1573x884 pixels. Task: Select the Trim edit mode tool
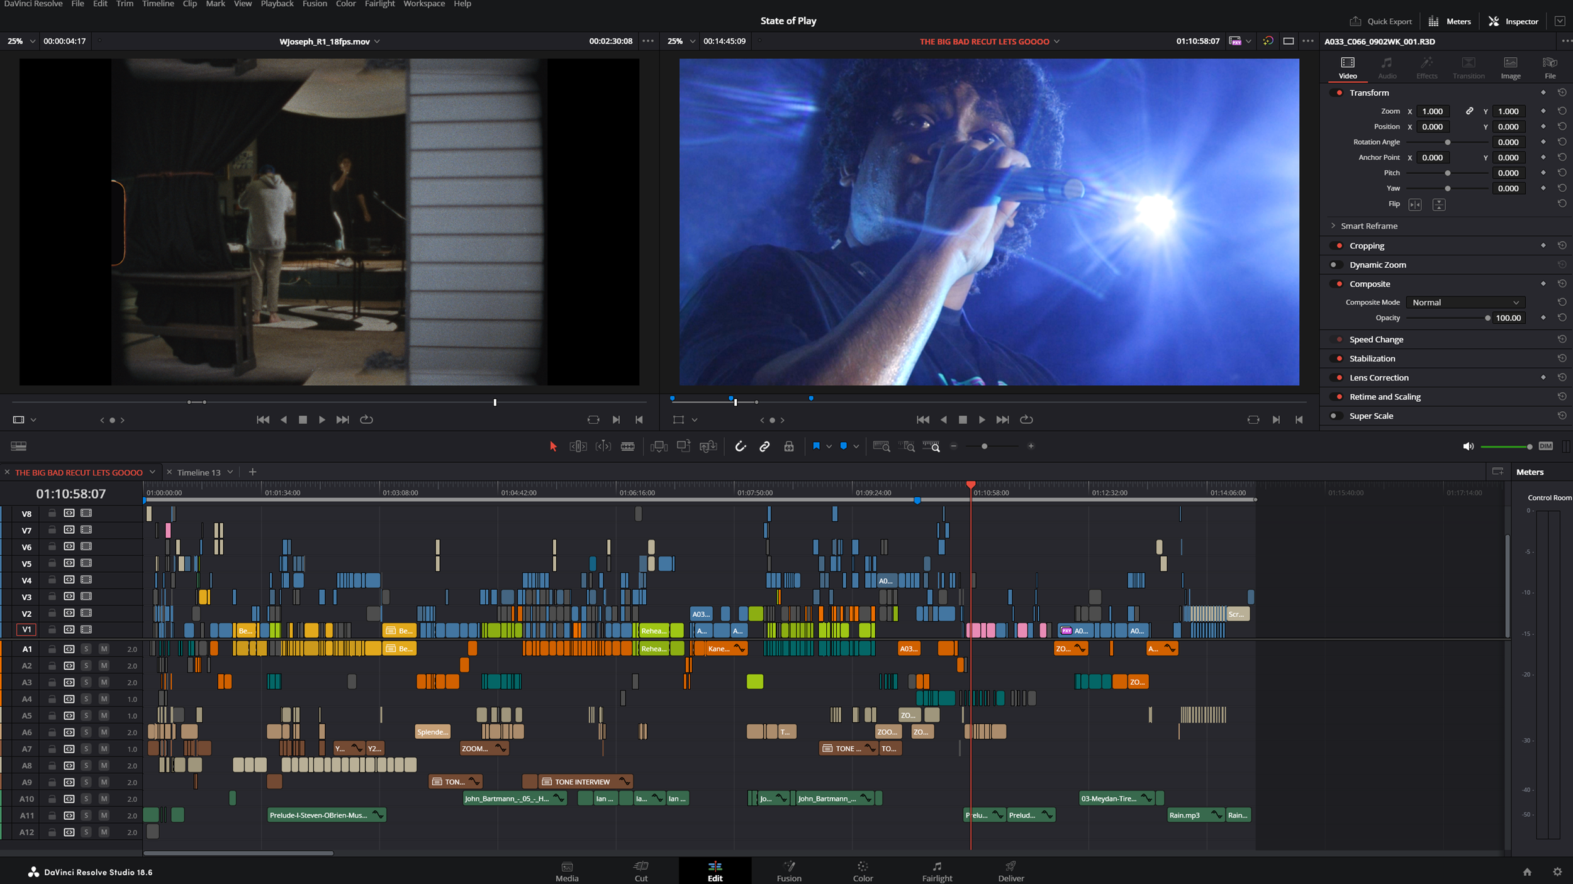(578, 446)
